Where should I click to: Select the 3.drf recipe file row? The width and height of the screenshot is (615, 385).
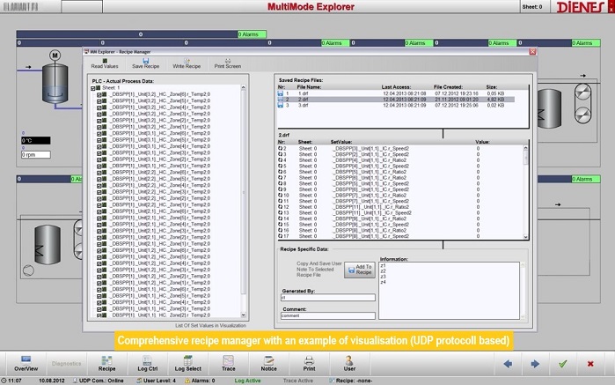coord(304,105)
